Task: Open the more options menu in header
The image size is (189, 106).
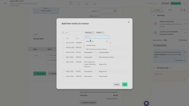Action: 184,3
